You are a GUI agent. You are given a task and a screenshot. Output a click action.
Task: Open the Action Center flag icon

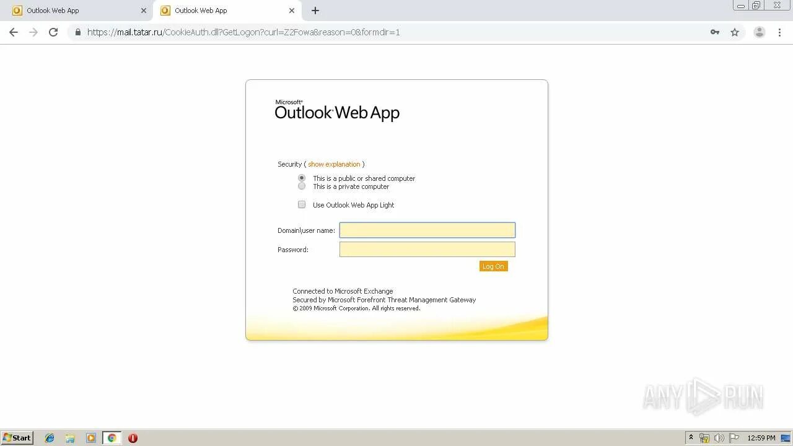[x=734, y=438]
